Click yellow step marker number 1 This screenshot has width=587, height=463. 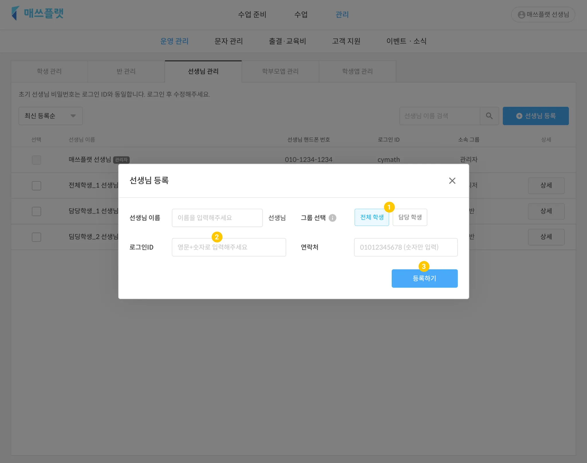click(389, 207)
